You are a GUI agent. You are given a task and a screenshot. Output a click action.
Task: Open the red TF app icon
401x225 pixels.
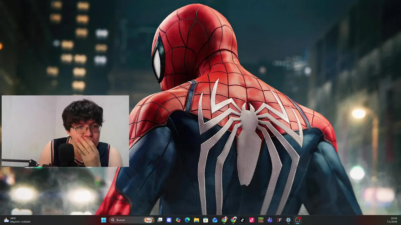point(279,220)
